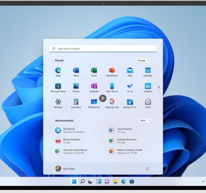Click the power button in Start menu
This screenshot has height=193, width=206.
coord(147,169)
